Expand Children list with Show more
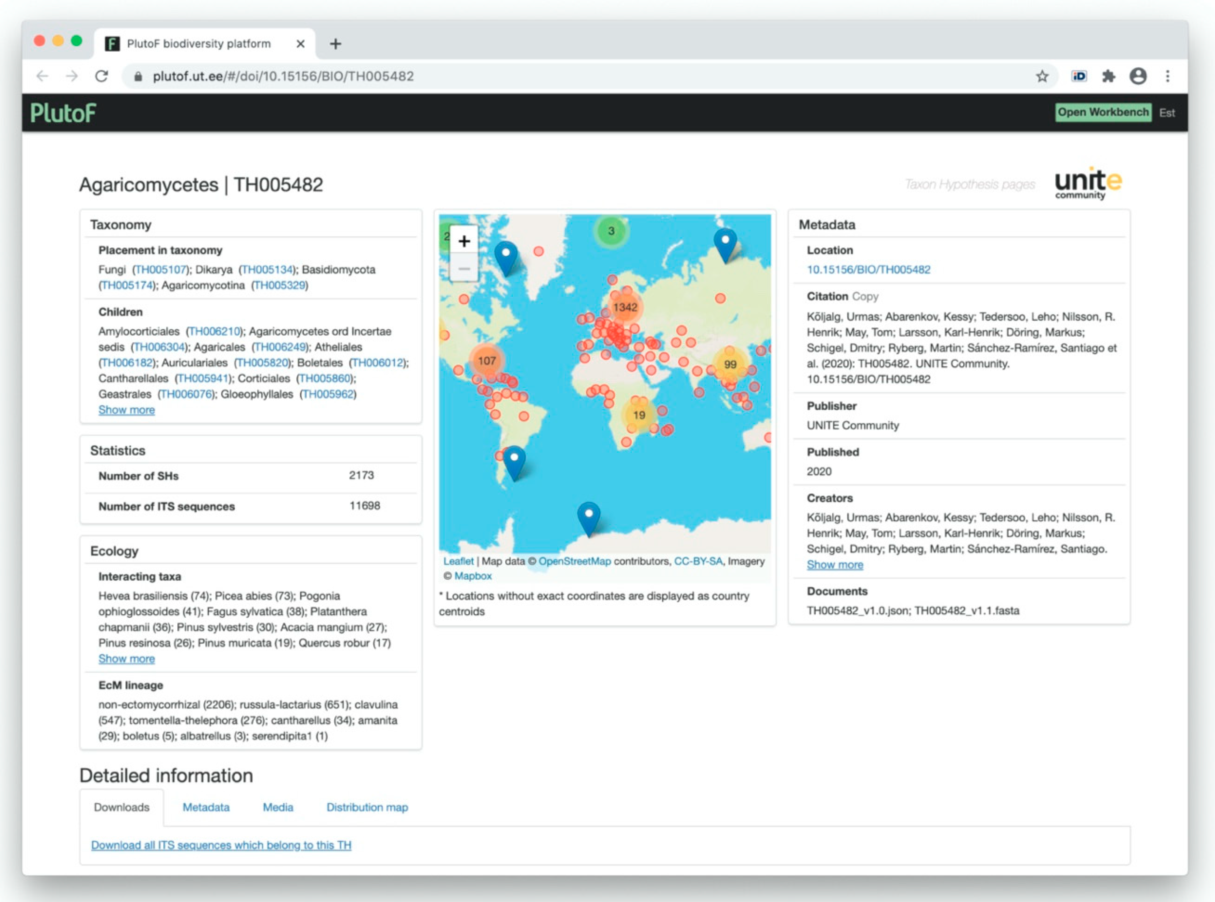The width and height of the screenshot is (1215, 902). pyautogui.click(x=126, y=410)
